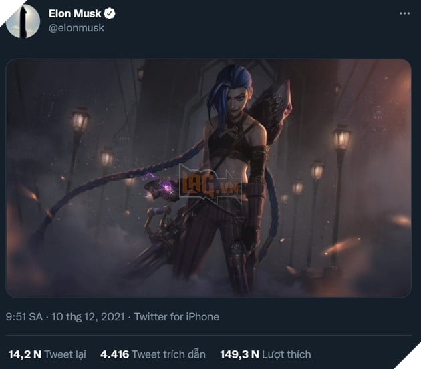Screen dimensions: 421x369
Task: Click the 14,2 N retweet count
Action: (23, 354)
